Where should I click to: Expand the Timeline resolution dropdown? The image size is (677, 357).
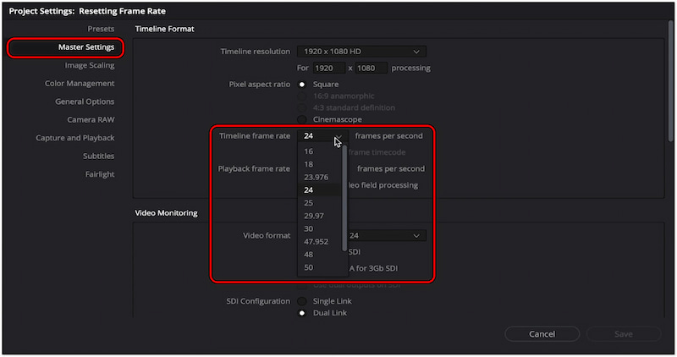(361, 52)
